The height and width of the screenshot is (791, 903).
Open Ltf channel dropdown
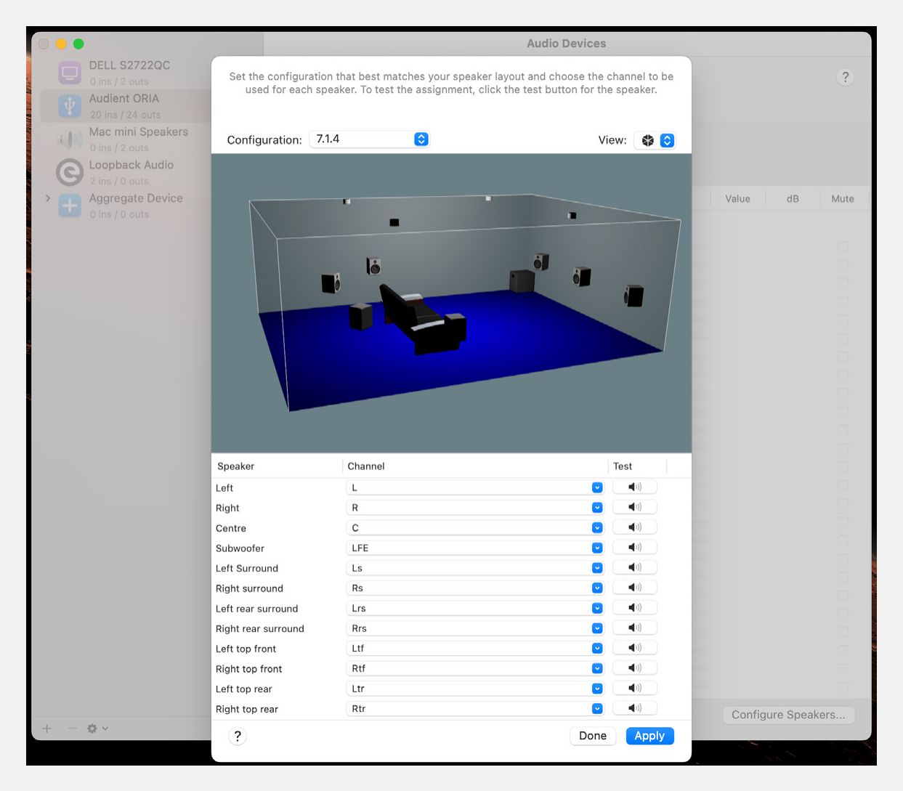point(475,648)
